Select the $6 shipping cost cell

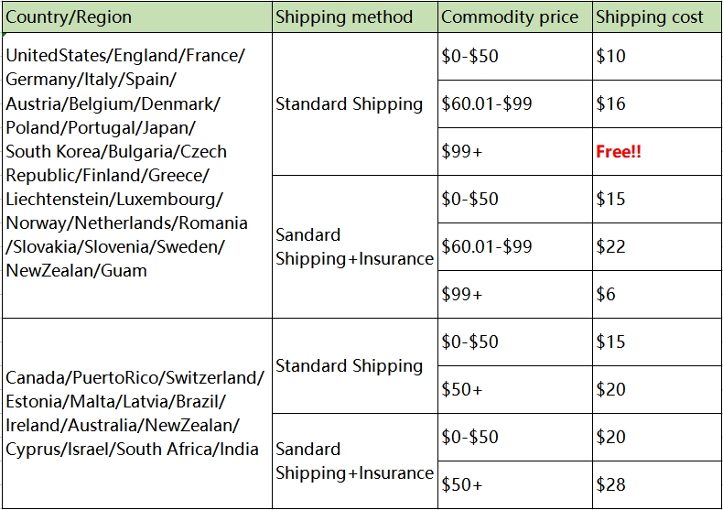click(606, 294)
